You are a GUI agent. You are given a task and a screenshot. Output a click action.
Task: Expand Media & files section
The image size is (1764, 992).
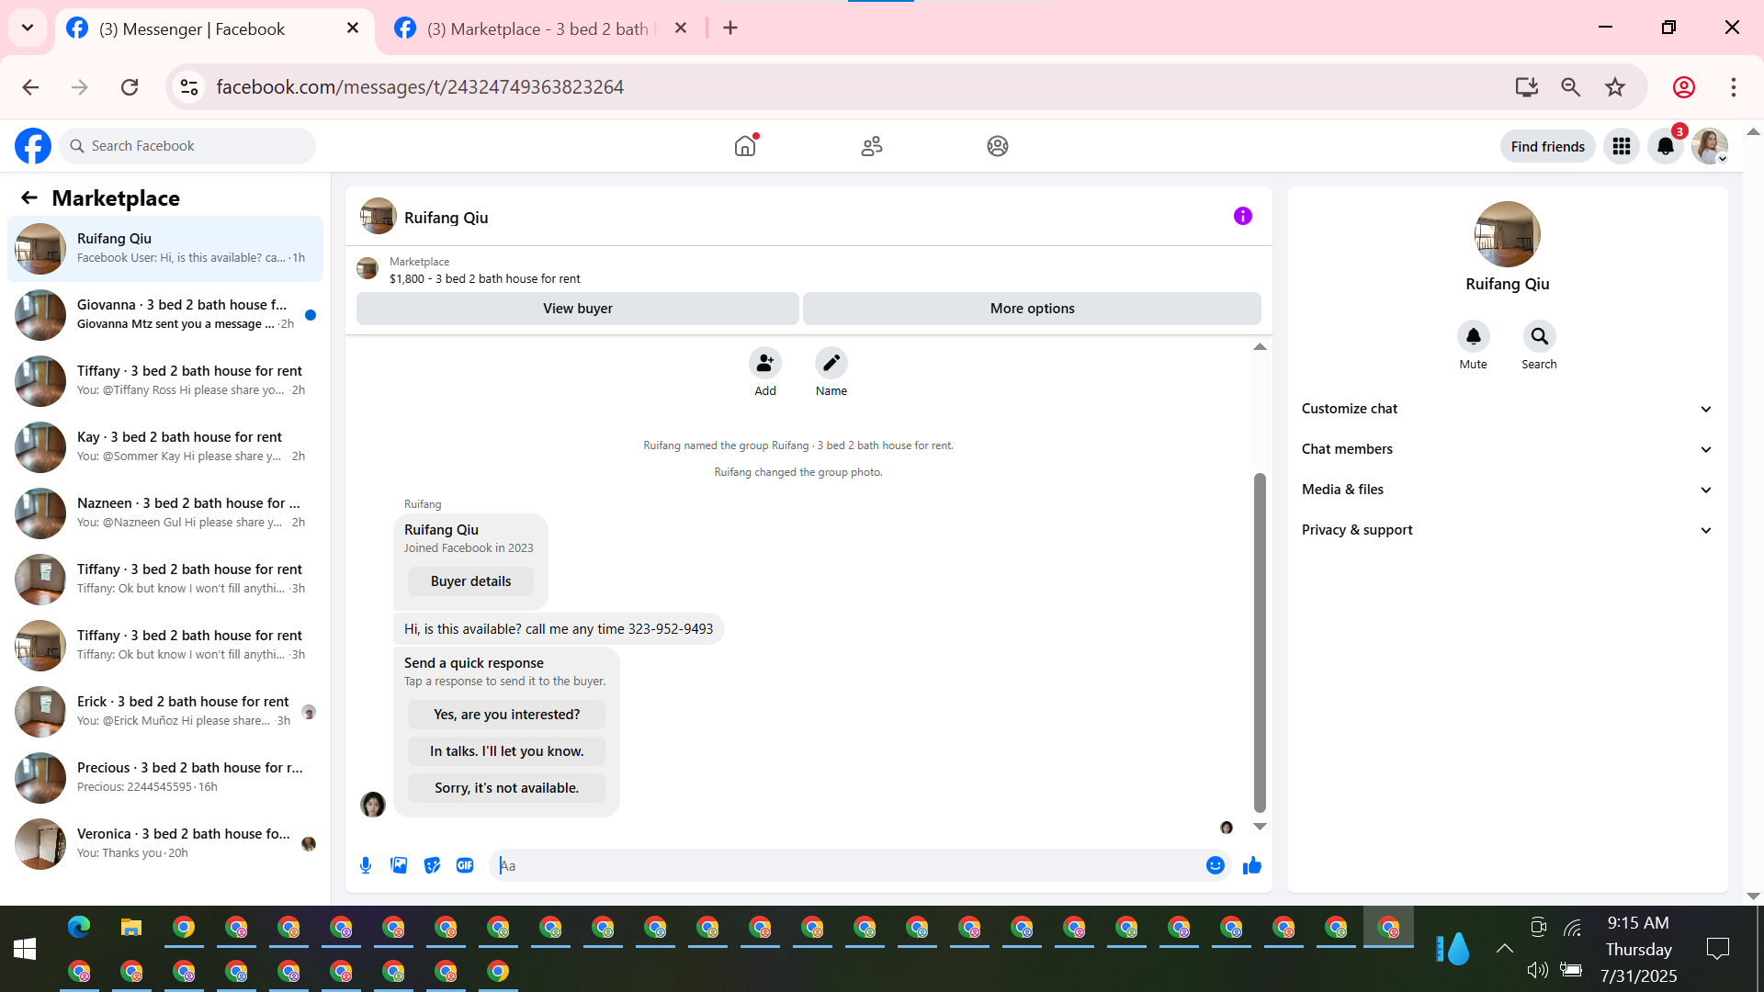(1507, 490)
